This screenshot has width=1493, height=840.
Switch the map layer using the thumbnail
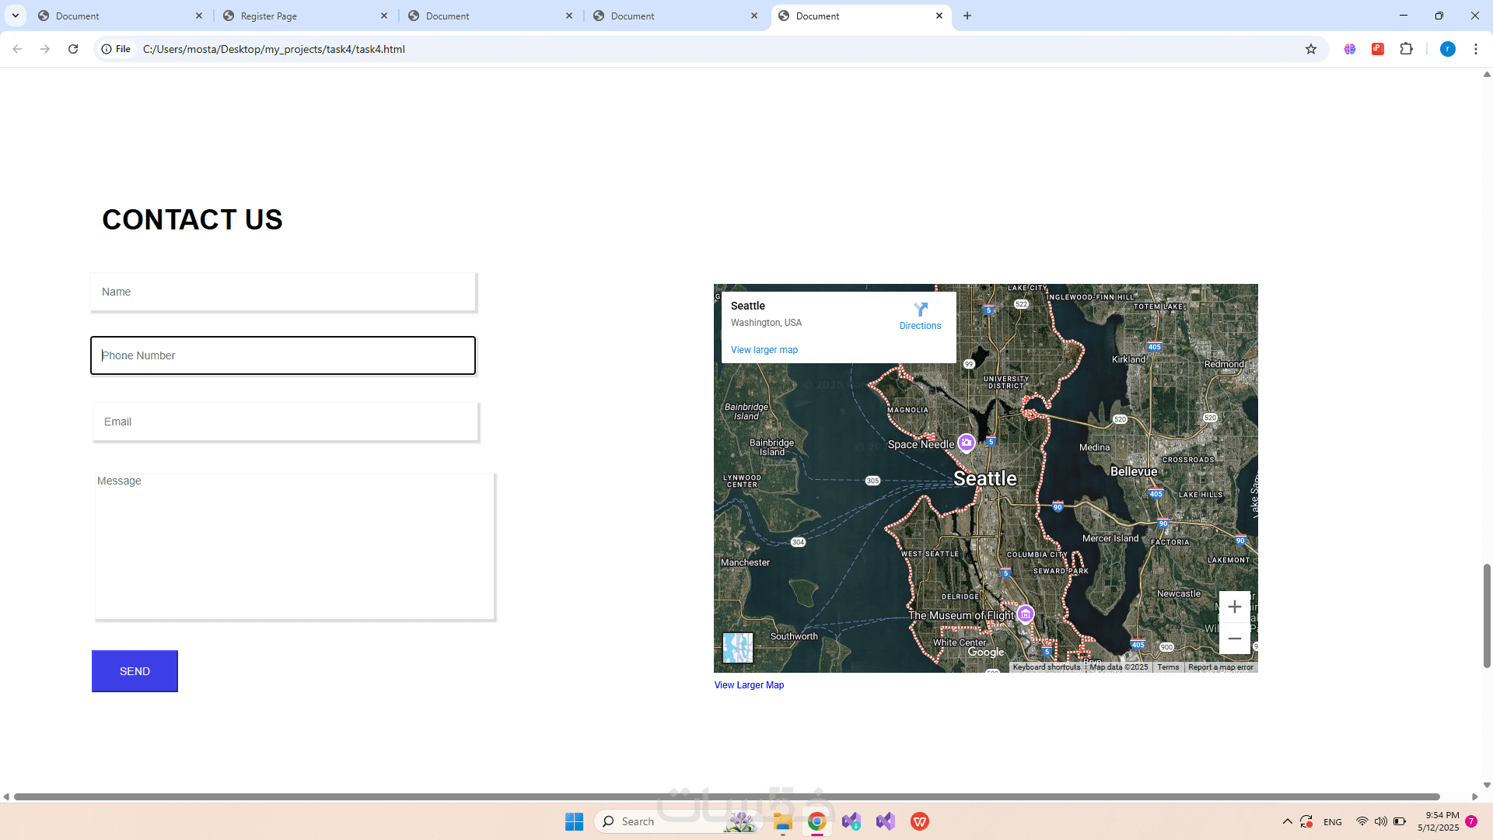[737, 647]
